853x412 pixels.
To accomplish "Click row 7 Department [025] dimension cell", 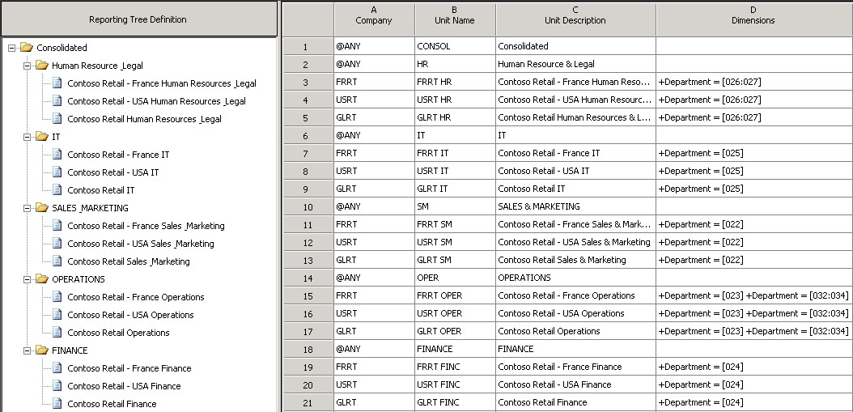I will point(754,154).
